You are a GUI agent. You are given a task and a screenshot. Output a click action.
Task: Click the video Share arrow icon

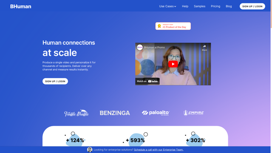pos(204,46)
